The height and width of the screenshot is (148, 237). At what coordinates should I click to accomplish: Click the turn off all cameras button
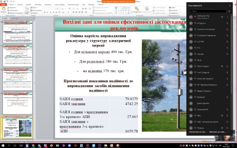[x=218, y=132]
